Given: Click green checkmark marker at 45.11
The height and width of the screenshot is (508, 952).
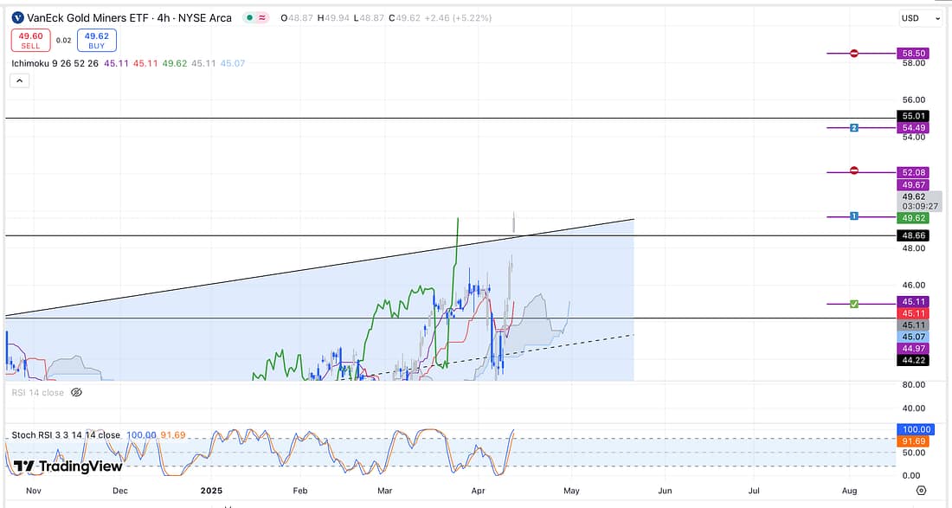Looking at the screenshot, I should click(854, 304).
